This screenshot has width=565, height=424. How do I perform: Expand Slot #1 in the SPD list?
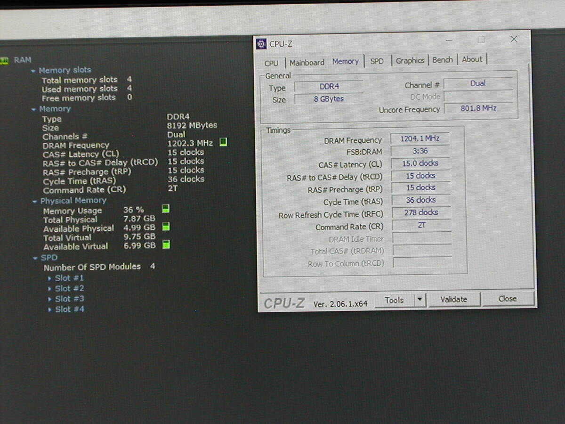click(50, 278)
